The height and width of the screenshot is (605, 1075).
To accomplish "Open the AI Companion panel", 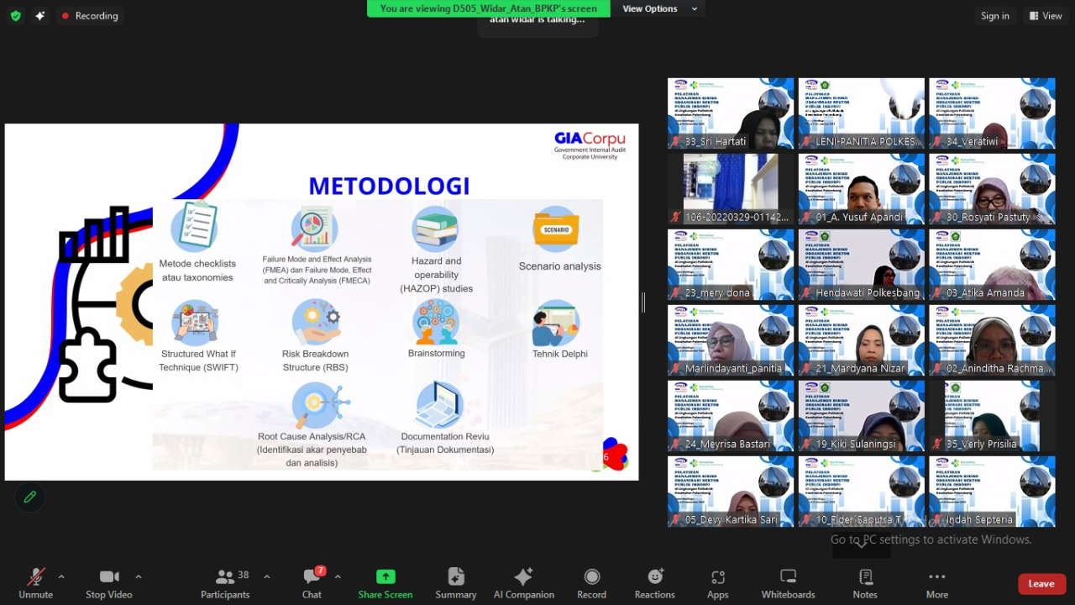I will (523, 583).
